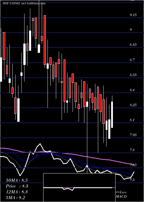Click the 7.65 price axis label
The height and width of the screenshot is (202, 144).
(x=133, y=165)
